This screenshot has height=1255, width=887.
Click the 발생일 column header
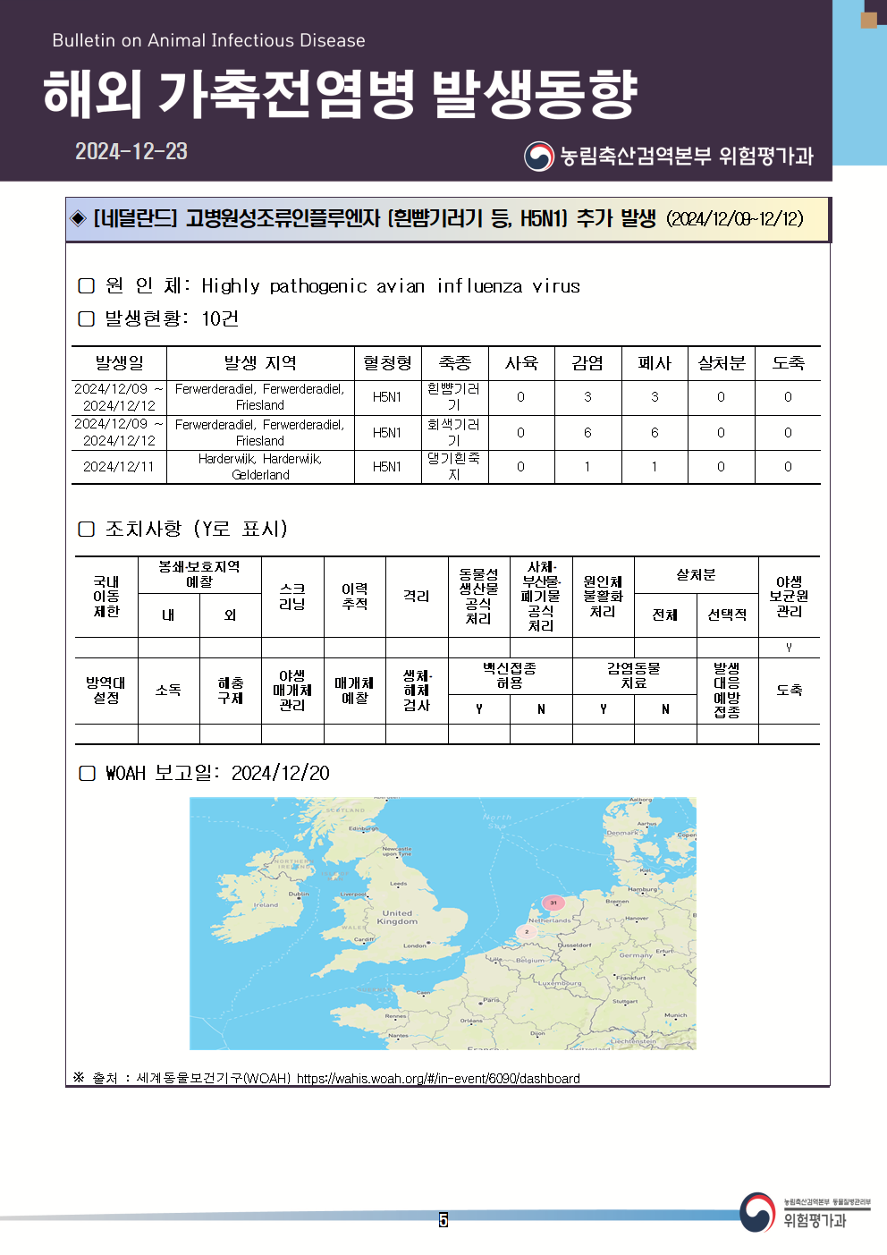coord(119,363)
